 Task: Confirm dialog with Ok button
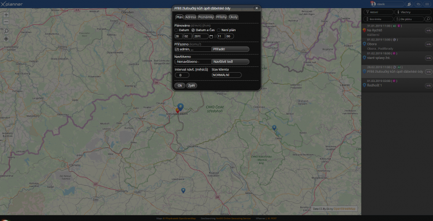click(x=180, y=85)
